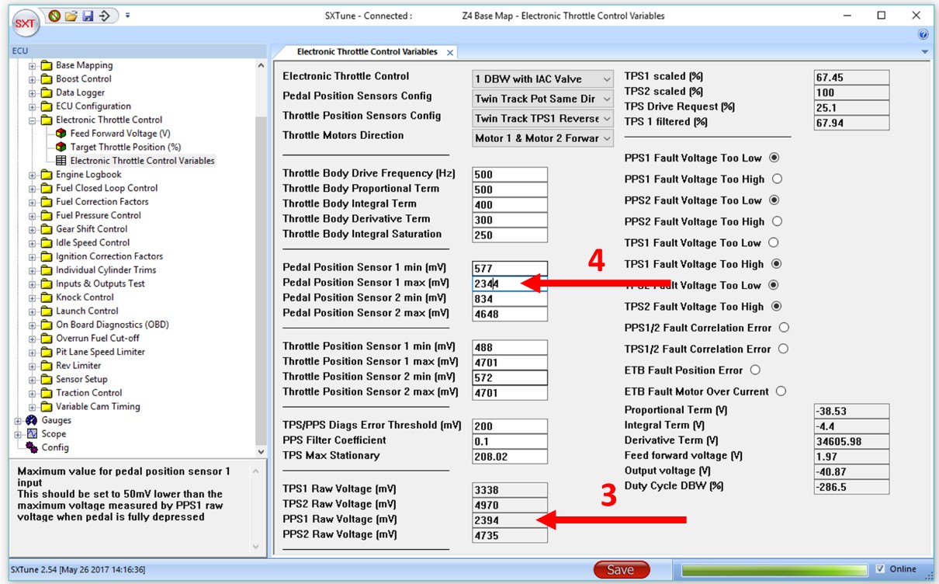The image size is (939, 584).
Task: Select PPS1 Fault Voltage Too High radio
Action: coord(777,179)
